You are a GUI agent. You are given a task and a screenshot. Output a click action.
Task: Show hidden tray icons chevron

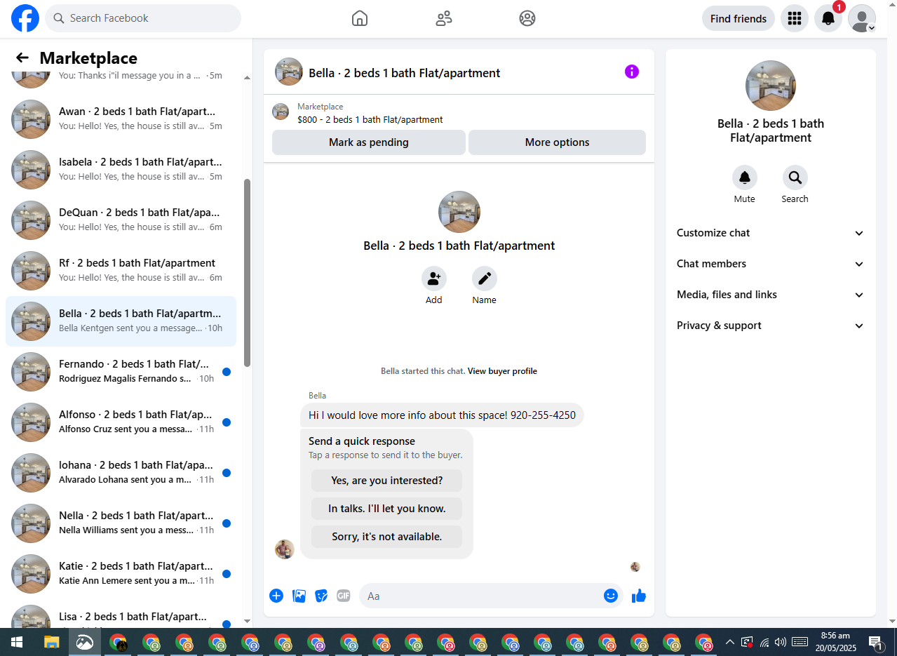click(730, 642)
